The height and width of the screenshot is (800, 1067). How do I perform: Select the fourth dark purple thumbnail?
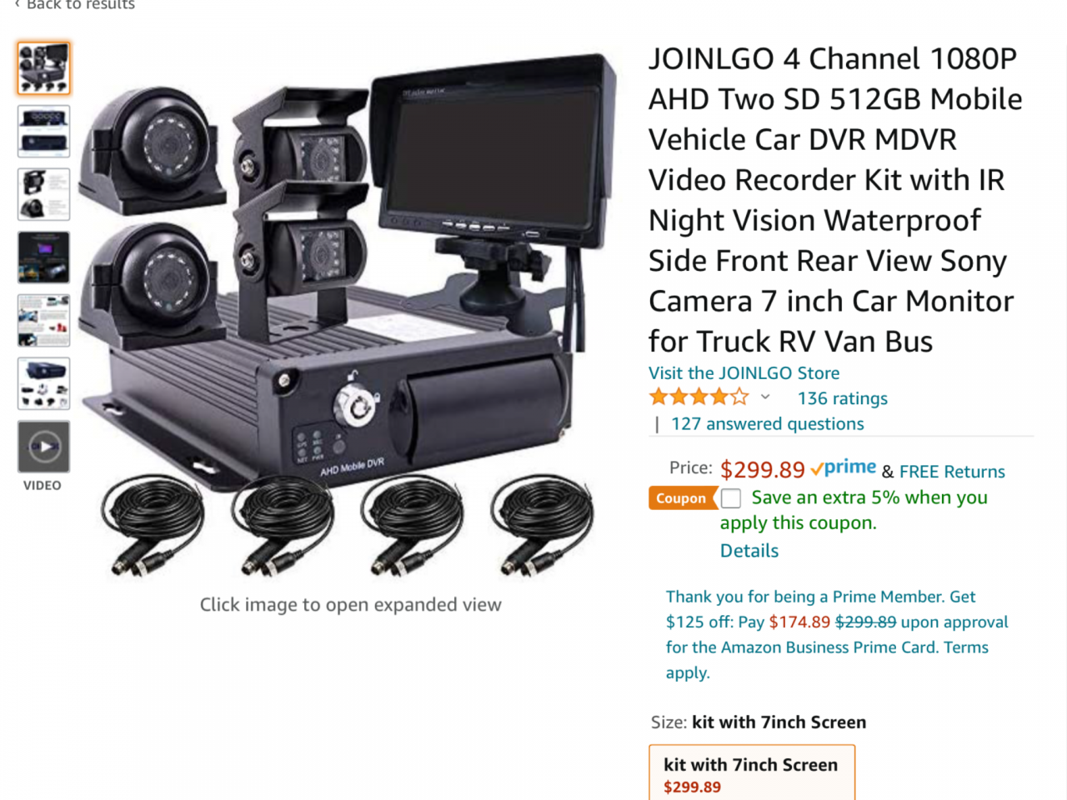43,257
